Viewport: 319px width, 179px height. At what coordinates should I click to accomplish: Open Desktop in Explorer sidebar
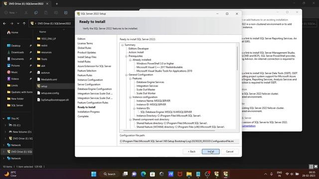[x=14, y=46]
